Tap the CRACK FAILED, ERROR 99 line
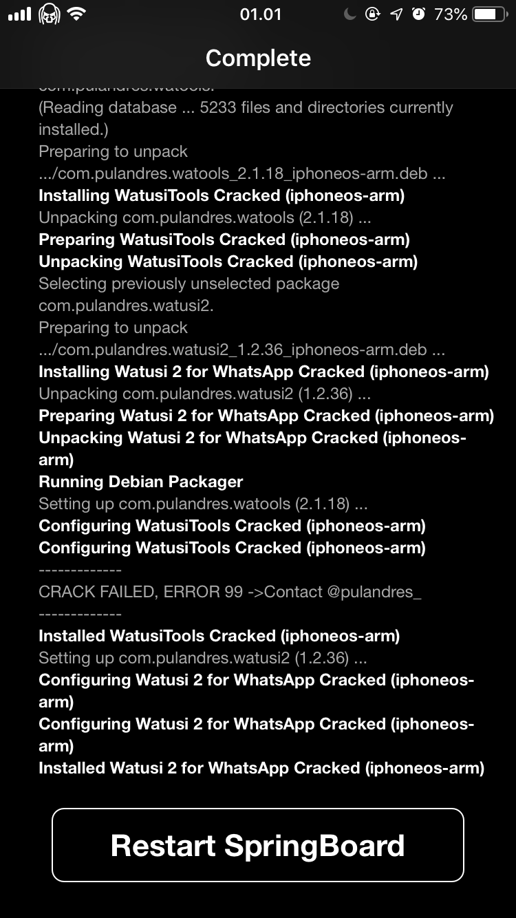Viewport: 516px width, 918px height. click(x=230, y=592)
